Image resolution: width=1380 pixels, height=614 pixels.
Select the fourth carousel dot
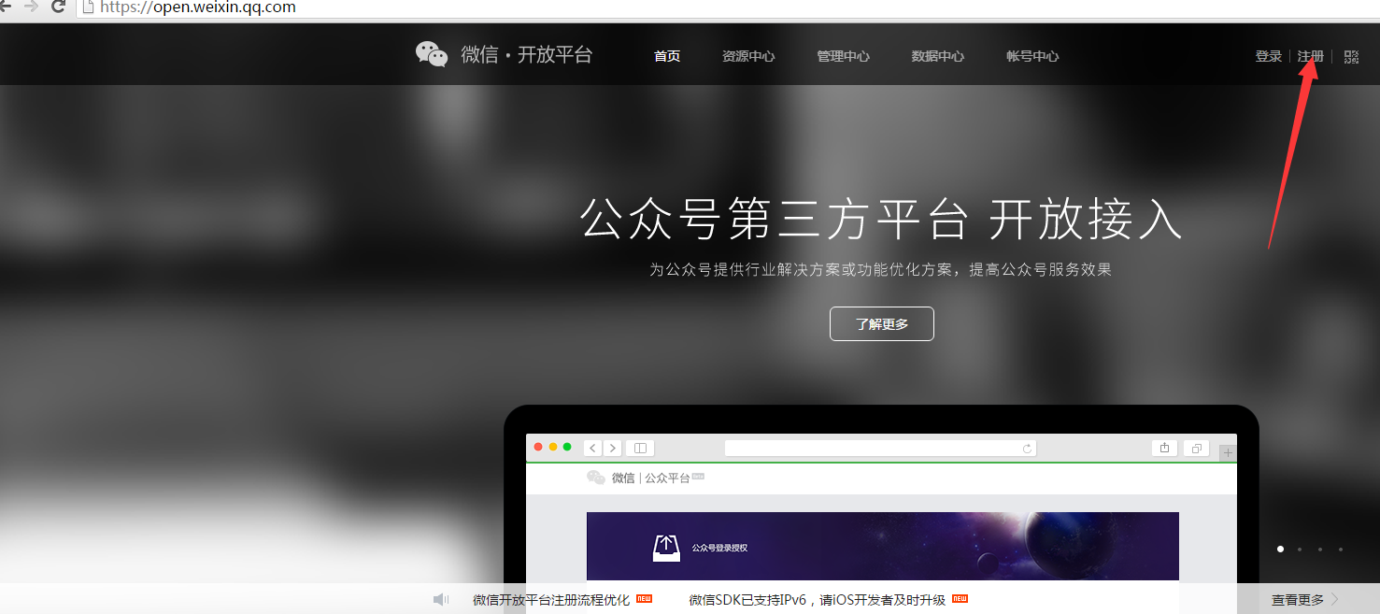pyautogui.click(x=1341, y=550)
